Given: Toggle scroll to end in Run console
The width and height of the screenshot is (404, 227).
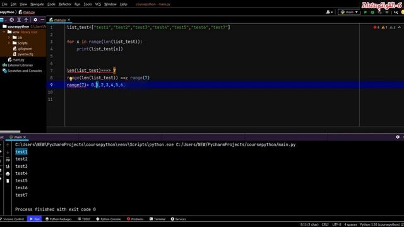Looking at the screenshot, I should pyautogui.click(x=8, y=166).
